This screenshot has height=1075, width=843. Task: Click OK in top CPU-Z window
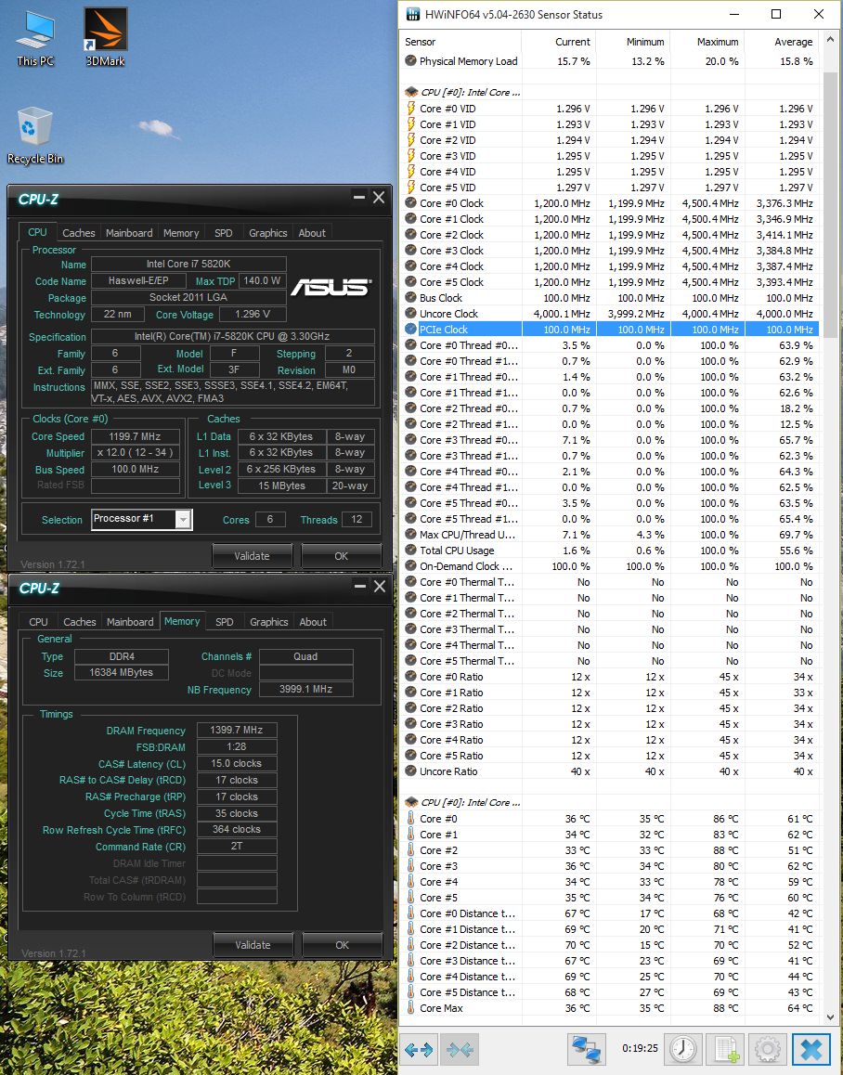point(341,556)
